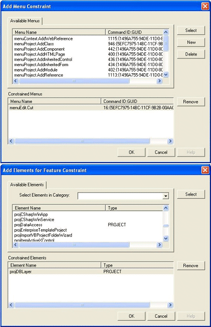211x327 pixels.
Task: Click OK in Add Elements for Feature Constraint
Action: tap(131, 316)
